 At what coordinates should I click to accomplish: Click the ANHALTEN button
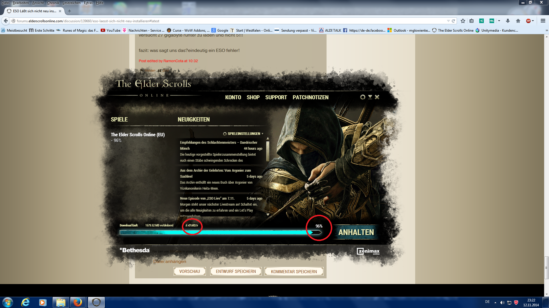[x=356, y=232]
